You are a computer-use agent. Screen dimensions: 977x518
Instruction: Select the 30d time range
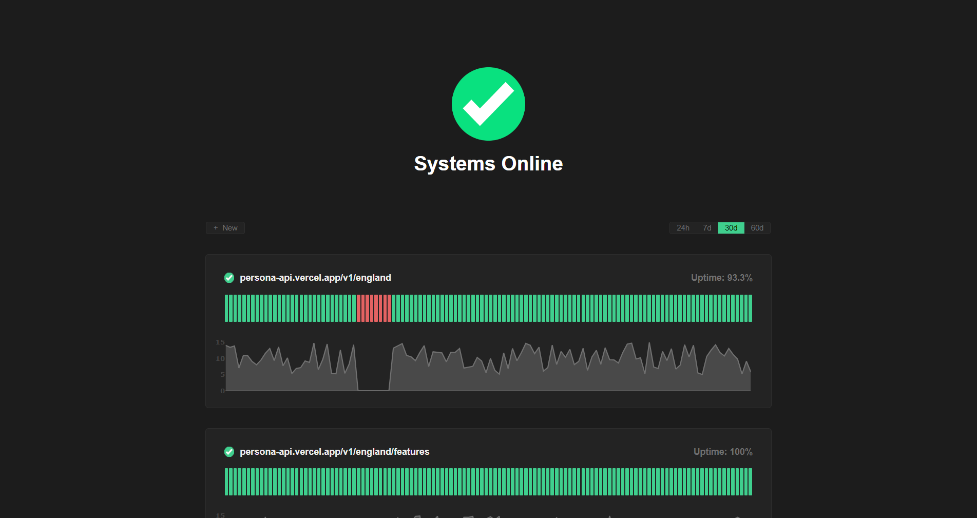click(731, 228)
